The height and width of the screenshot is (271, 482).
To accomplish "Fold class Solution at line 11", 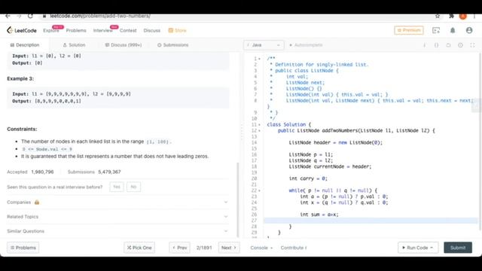I will coord(259,125).
